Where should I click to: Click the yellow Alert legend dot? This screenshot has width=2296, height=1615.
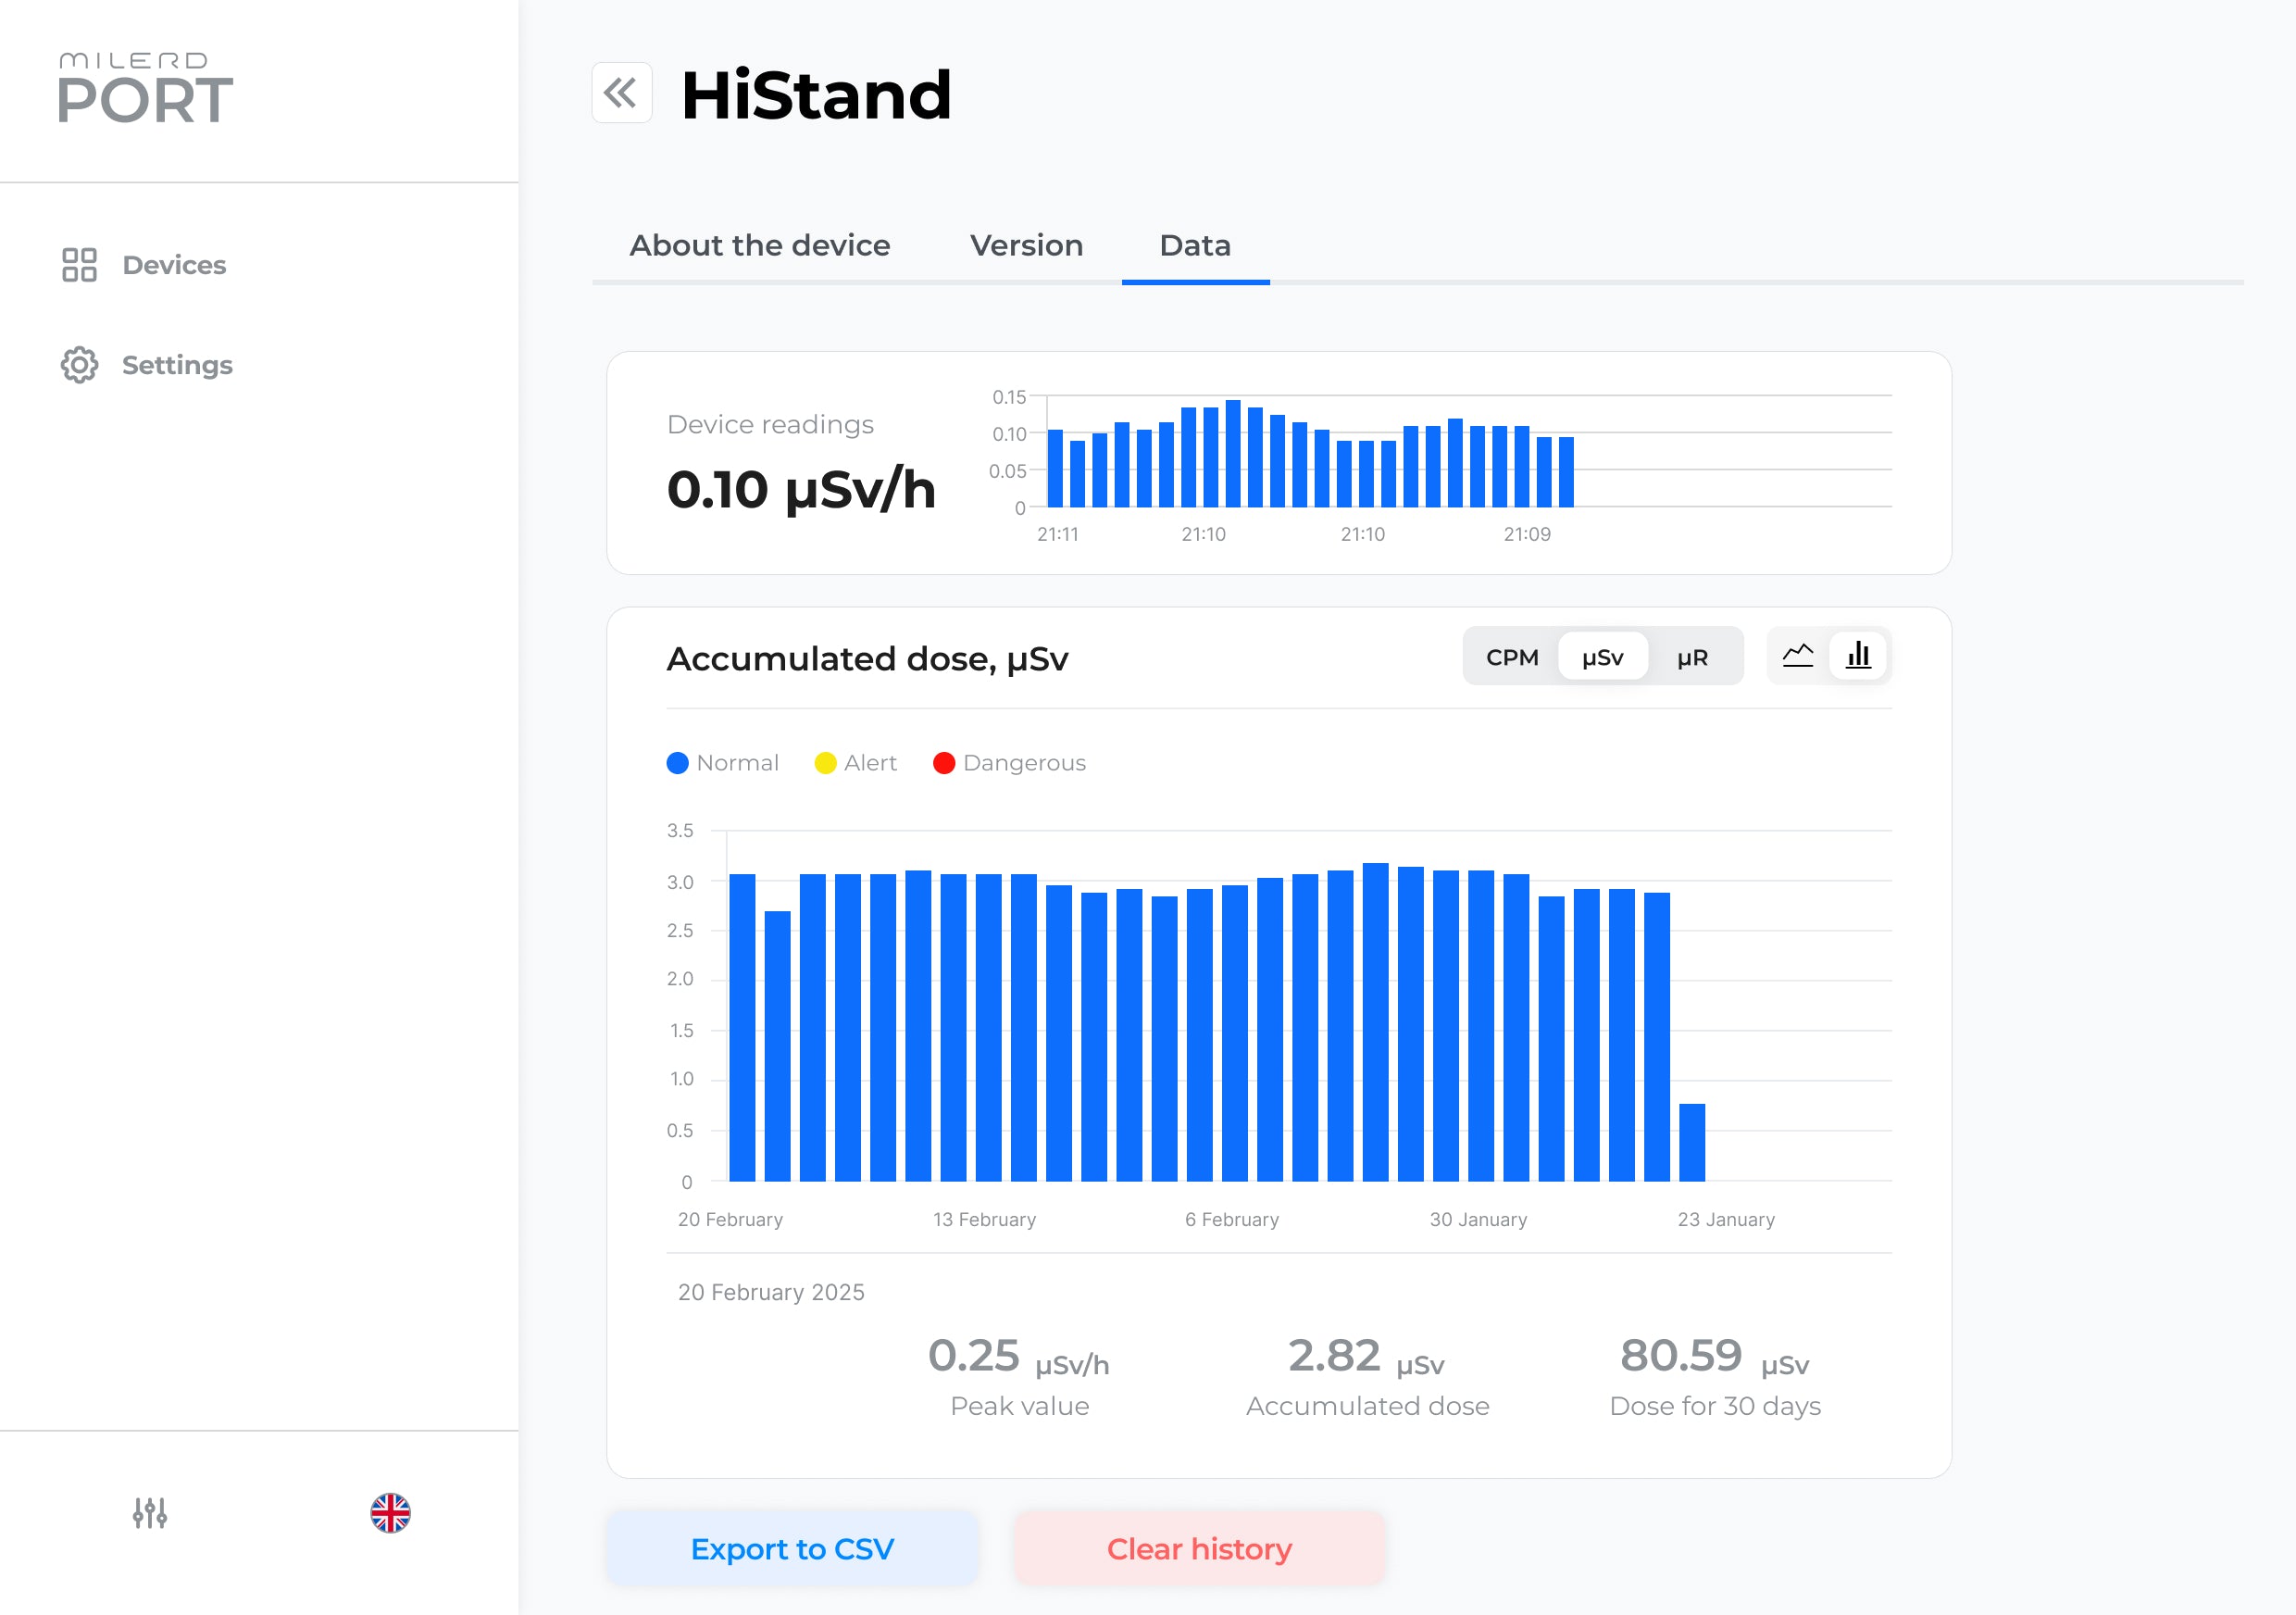[x=825, y=763]
